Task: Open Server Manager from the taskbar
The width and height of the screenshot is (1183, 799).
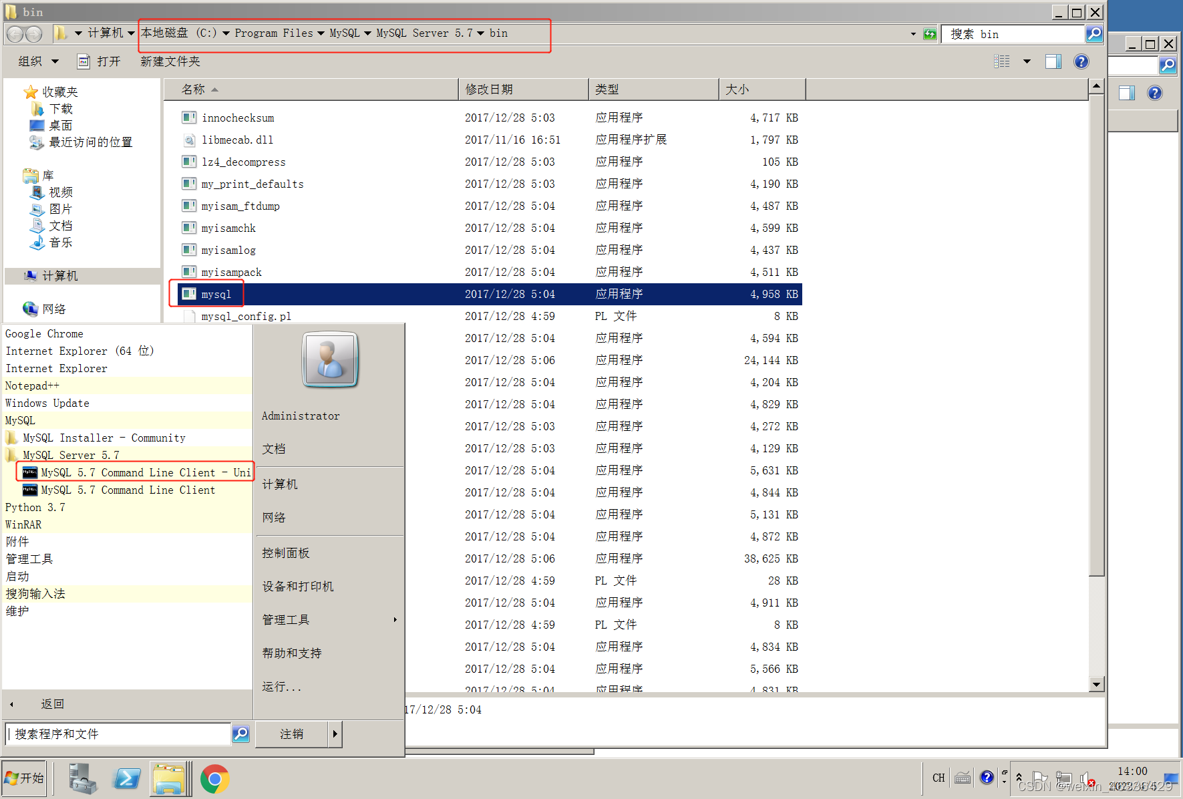Action: coord(83,778)
